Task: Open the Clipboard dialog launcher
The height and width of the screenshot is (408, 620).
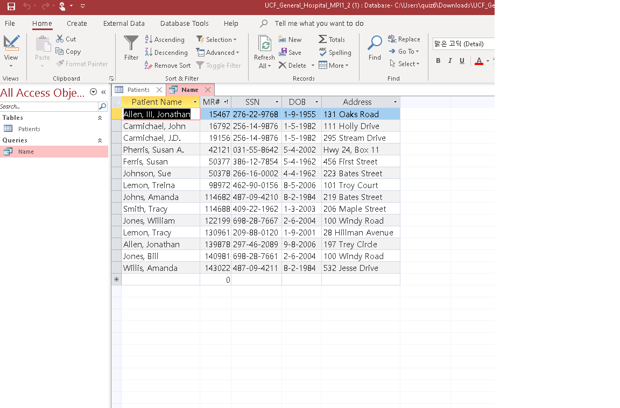Action: (111, 78)
